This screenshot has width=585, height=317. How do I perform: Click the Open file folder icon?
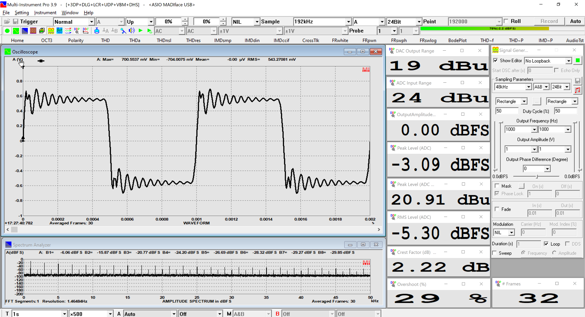(x=7, y=21)
